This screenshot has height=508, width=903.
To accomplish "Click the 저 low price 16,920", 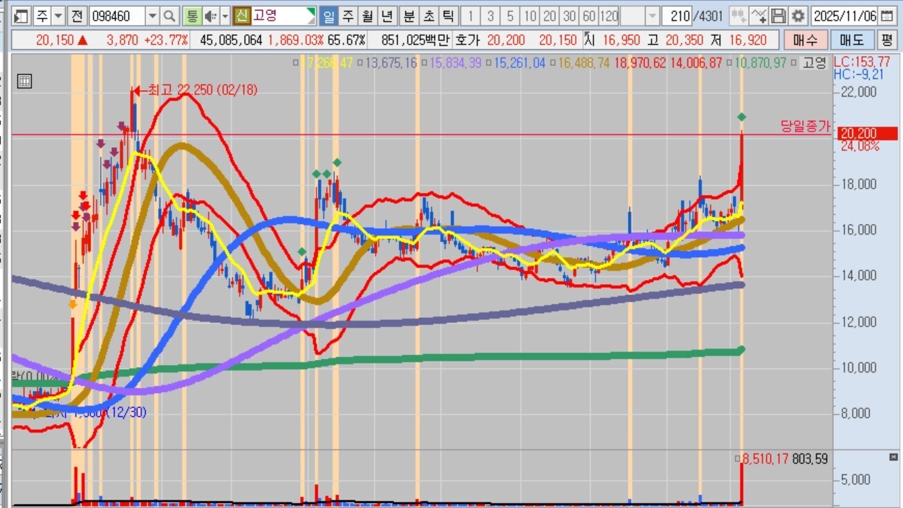I will (x=747, y=40).
